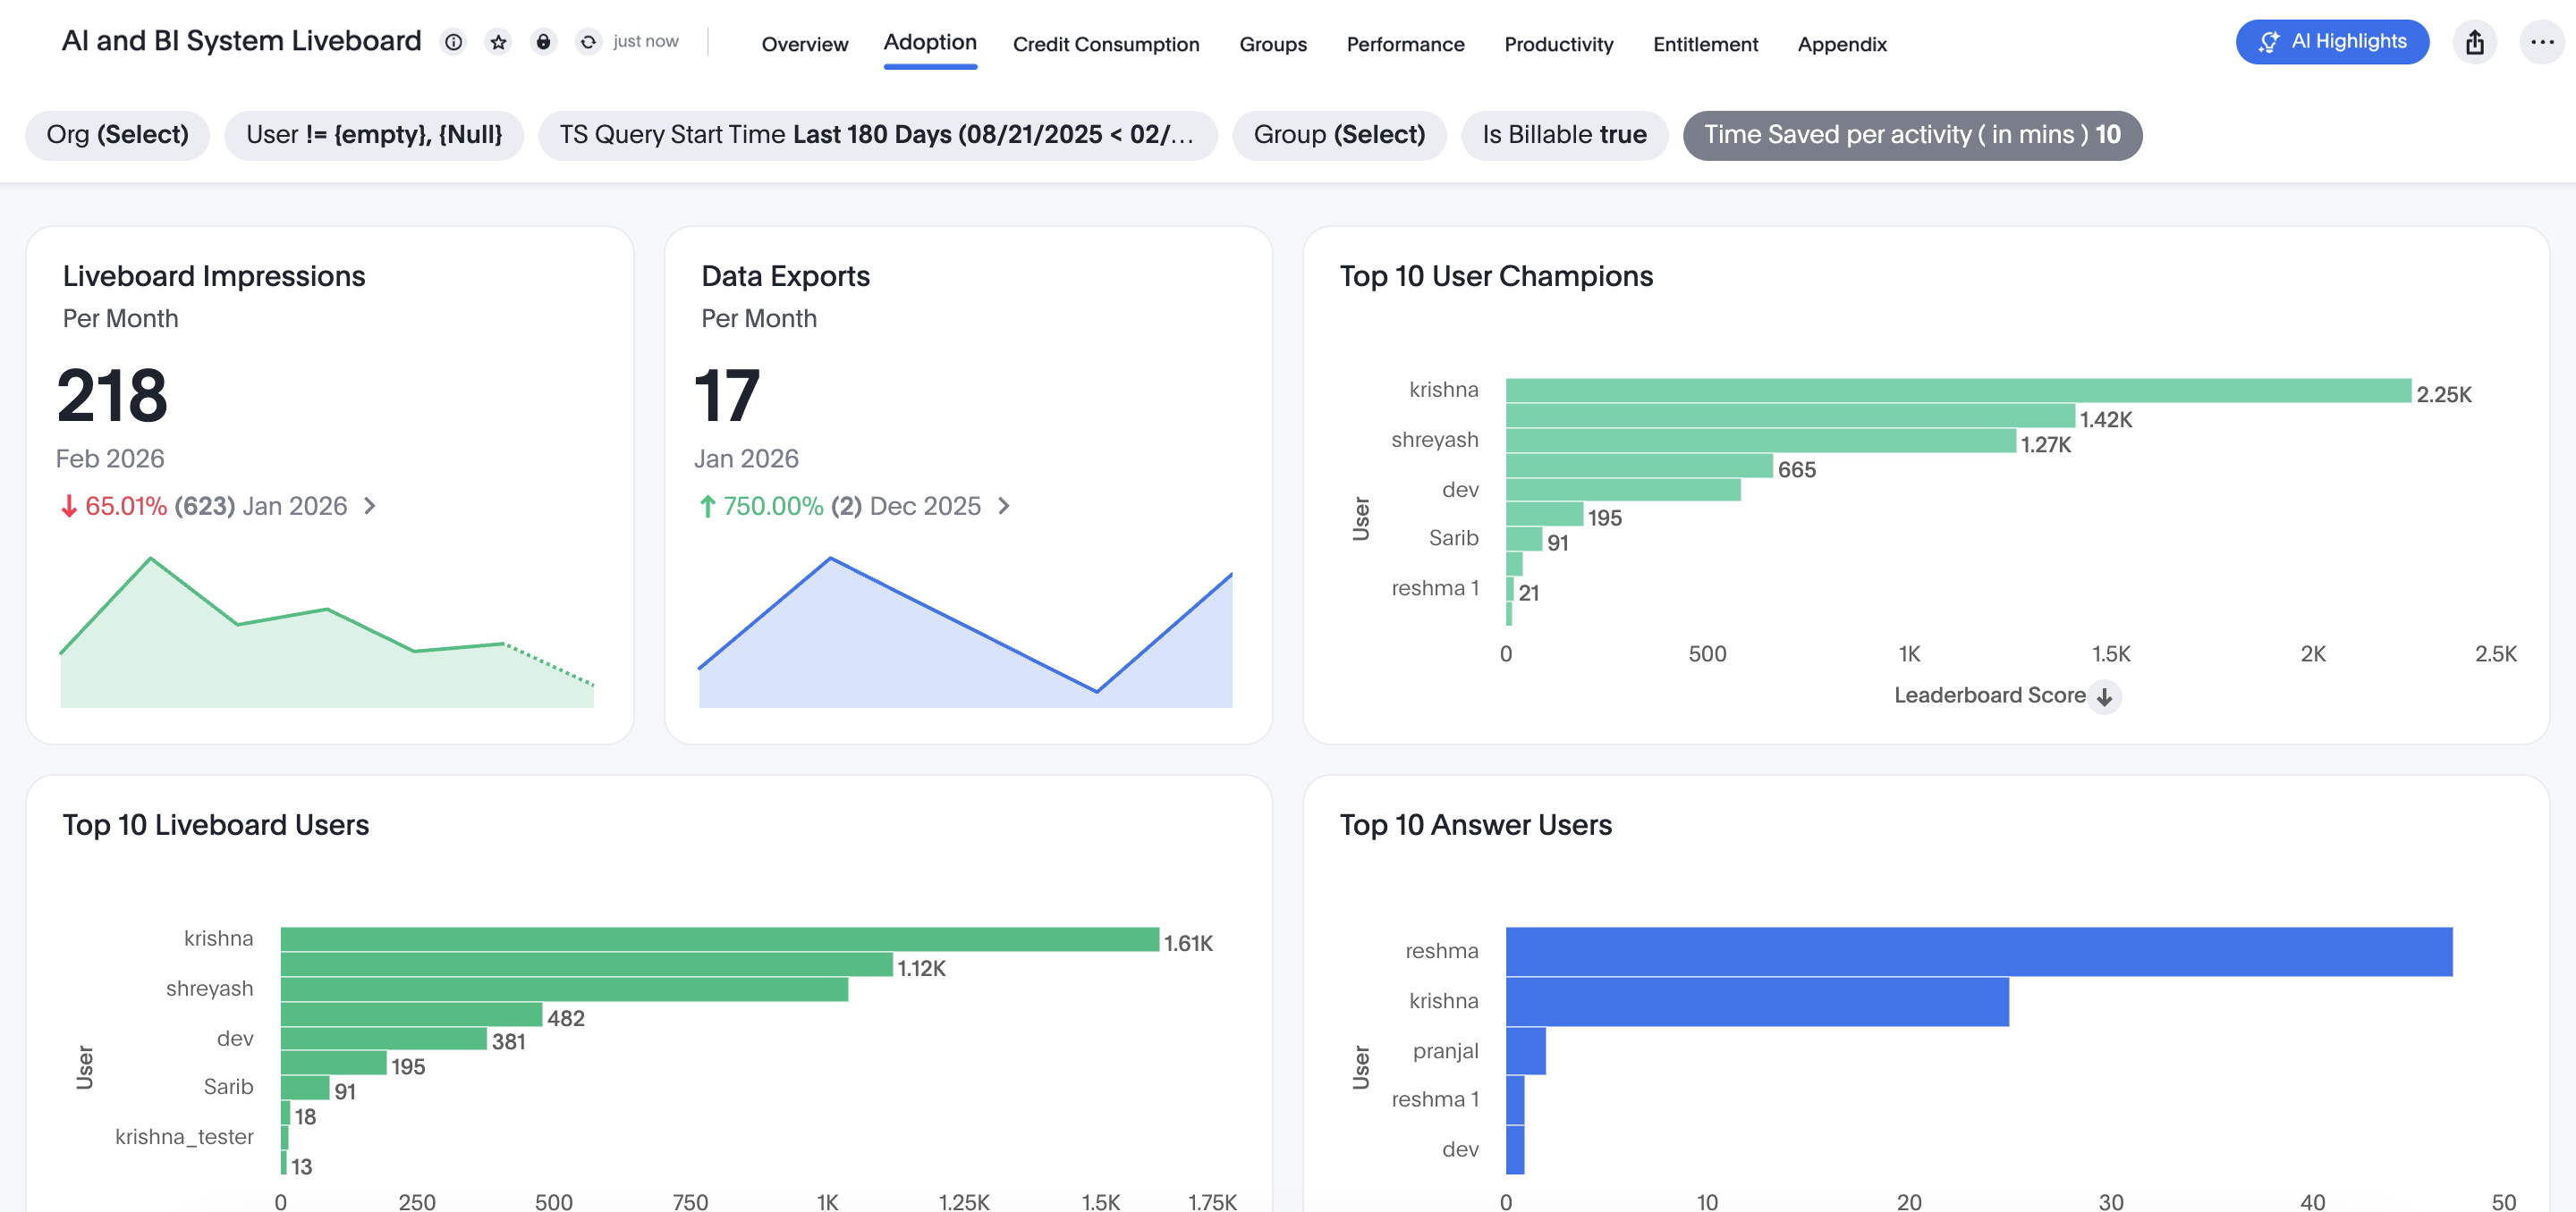Select the 381 bar in Liveboard Users
This screenshot has width=2576, height=1212.
pyautogui.click(x=384, y=1039)
